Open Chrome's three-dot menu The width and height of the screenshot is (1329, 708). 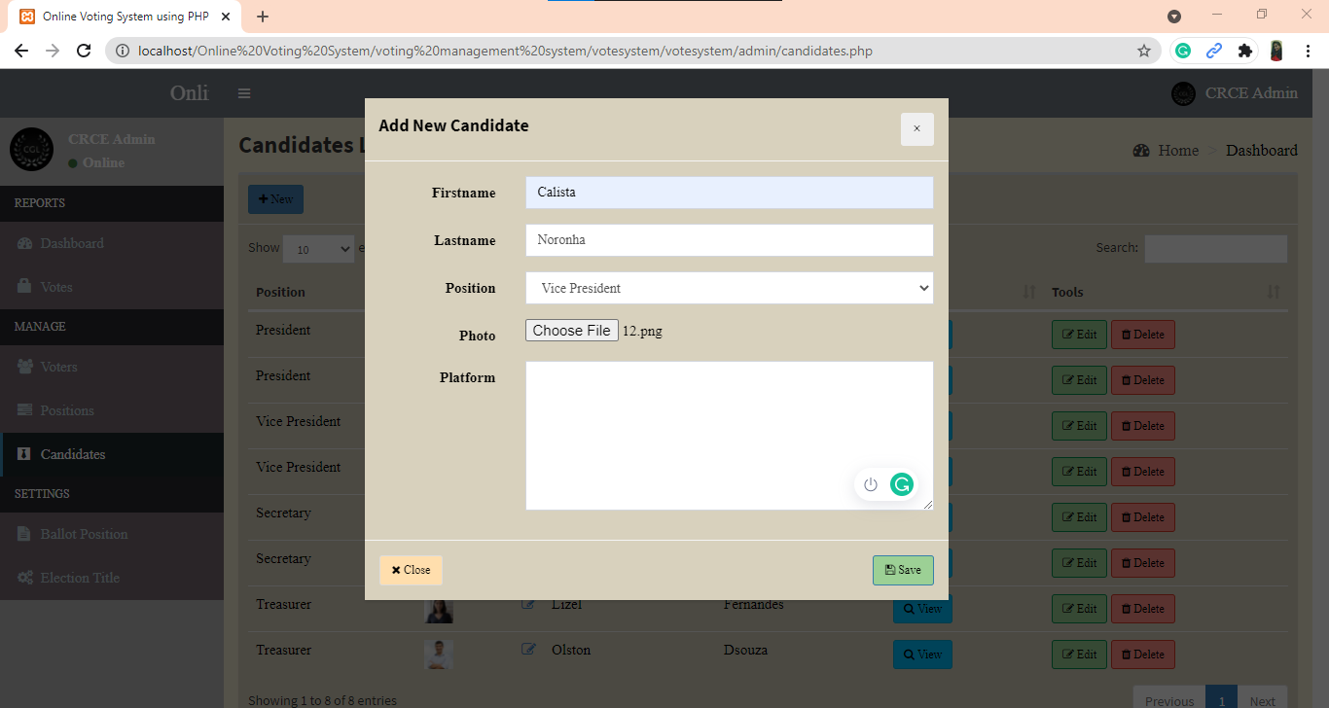pyautogui.click(x=1308, y=51)
